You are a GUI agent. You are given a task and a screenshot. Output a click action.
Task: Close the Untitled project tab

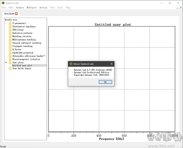point(16,14)
